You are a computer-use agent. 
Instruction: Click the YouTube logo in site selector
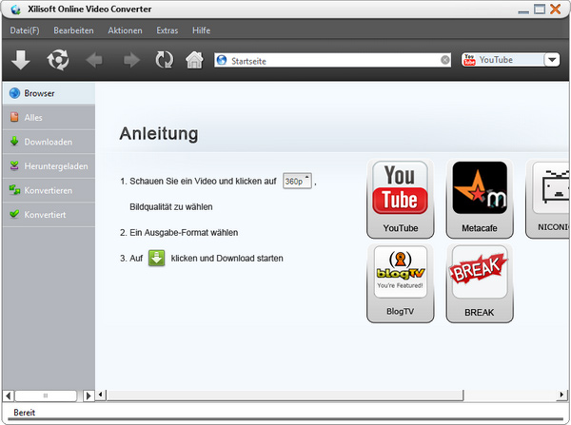[x=469, y=60]
